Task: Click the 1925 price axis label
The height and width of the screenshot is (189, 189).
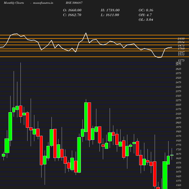Action: (x=178, y=132)
